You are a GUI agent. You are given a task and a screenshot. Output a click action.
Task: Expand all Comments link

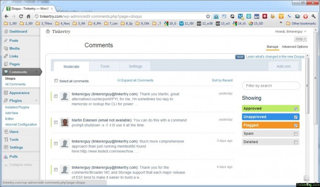135,80
